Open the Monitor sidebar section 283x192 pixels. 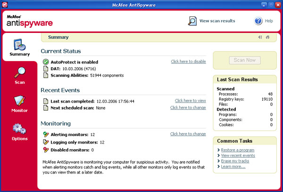(x=19, y=104)
